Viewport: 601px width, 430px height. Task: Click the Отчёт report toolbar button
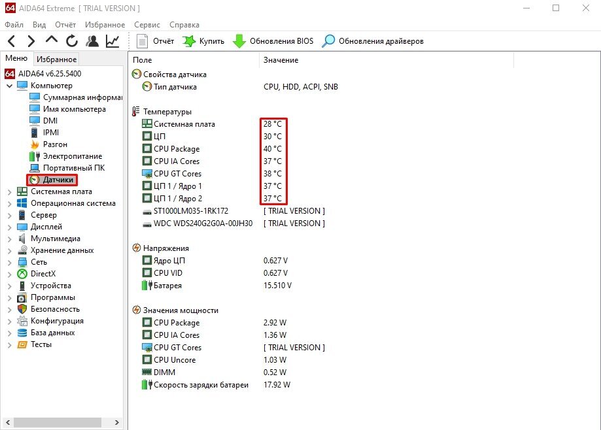(x=155, y=41)
